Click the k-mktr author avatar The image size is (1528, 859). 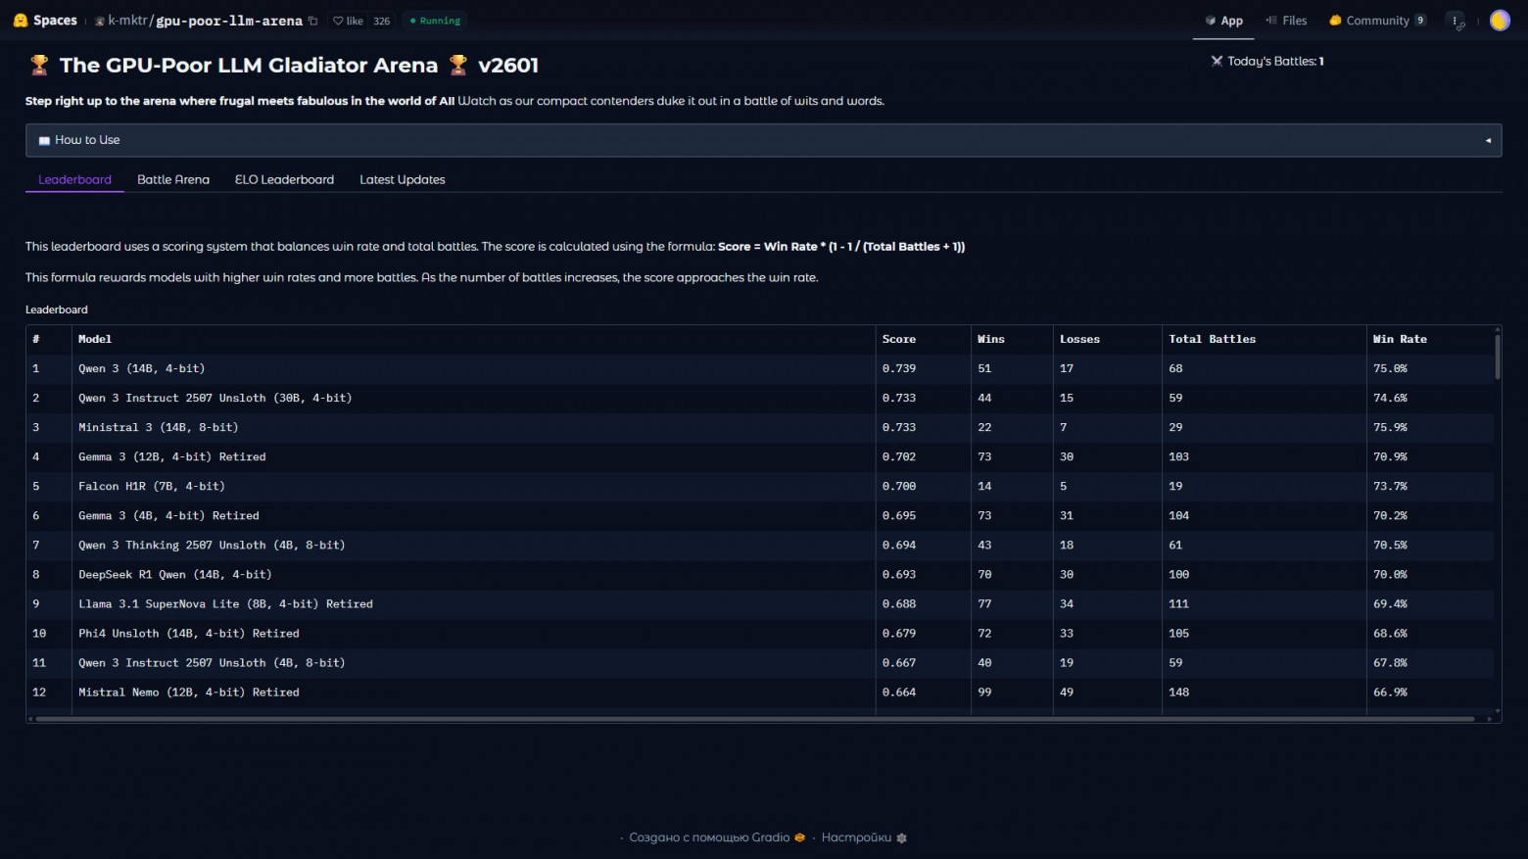[100, 21]
